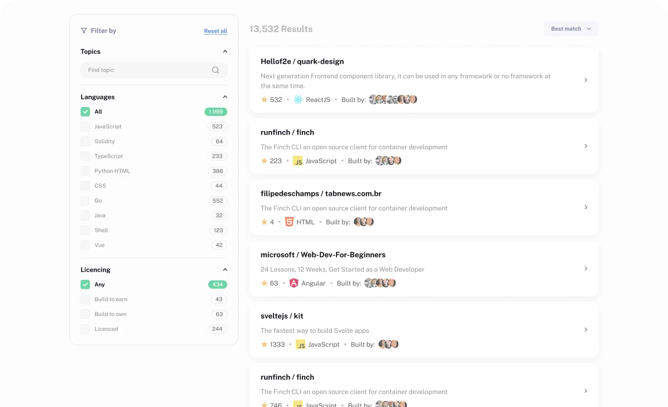Click the chevron on the 223-star finch card
The height and width of the screenshot is (407, 668).
pos(586,146)
